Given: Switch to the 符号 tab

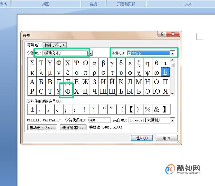Looking at the screenshot, I should click(x=33, y=45).
